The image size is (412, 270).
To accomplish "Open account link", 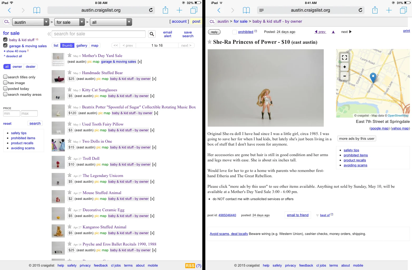I will (x=179, y=21).
